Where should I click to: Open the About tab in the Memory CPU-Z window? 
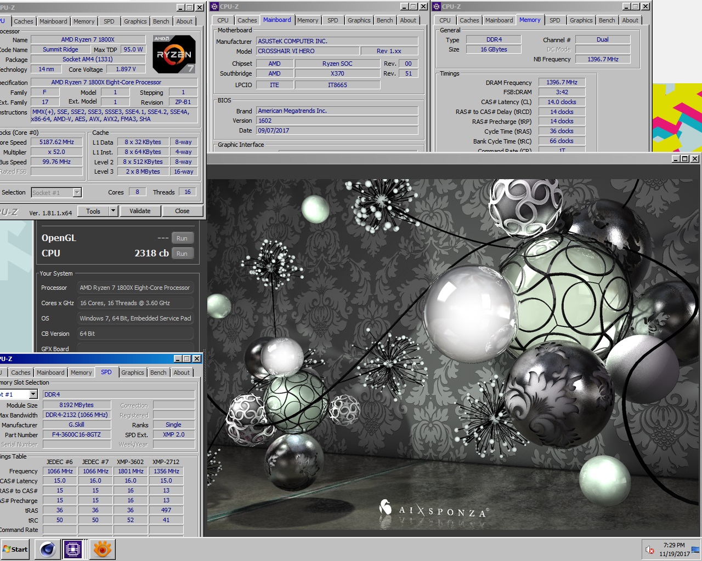pyautogui.click(x=630, y=20)
